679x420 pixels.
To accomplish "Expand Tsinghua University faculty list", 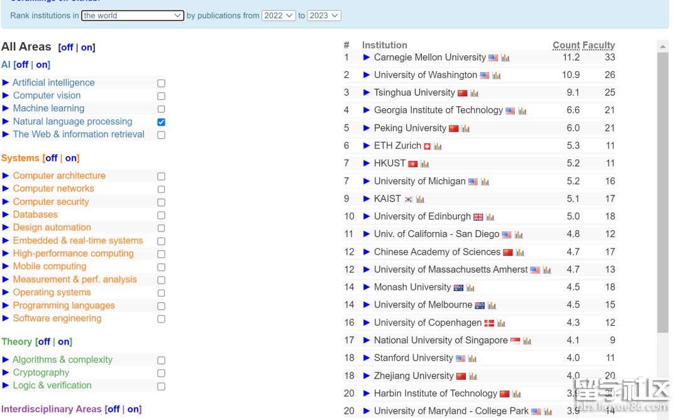I will pos(367,92).
